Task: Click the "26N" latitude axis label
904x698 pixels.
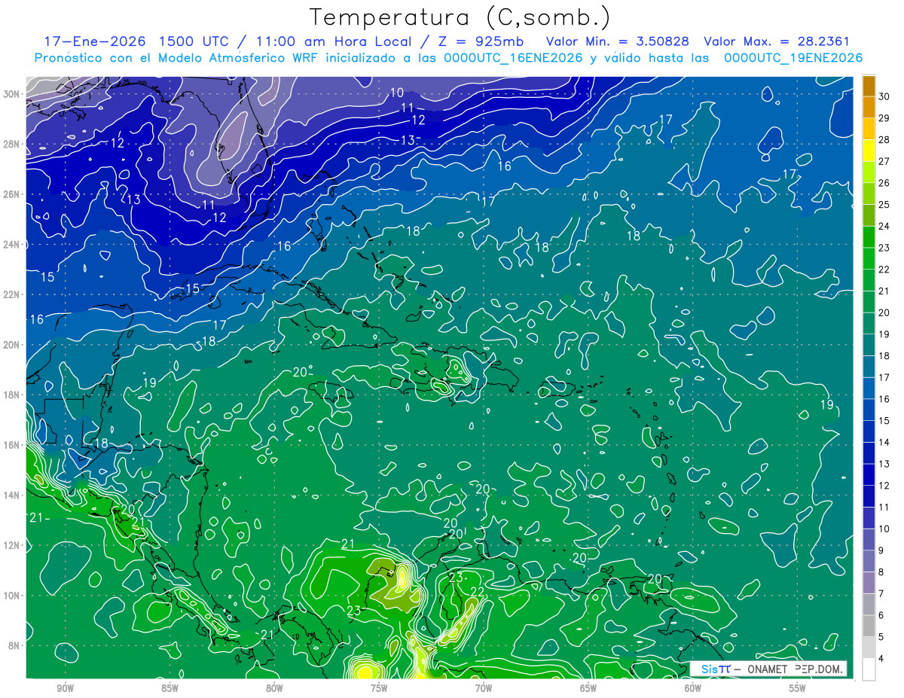Action: point(13,194)
